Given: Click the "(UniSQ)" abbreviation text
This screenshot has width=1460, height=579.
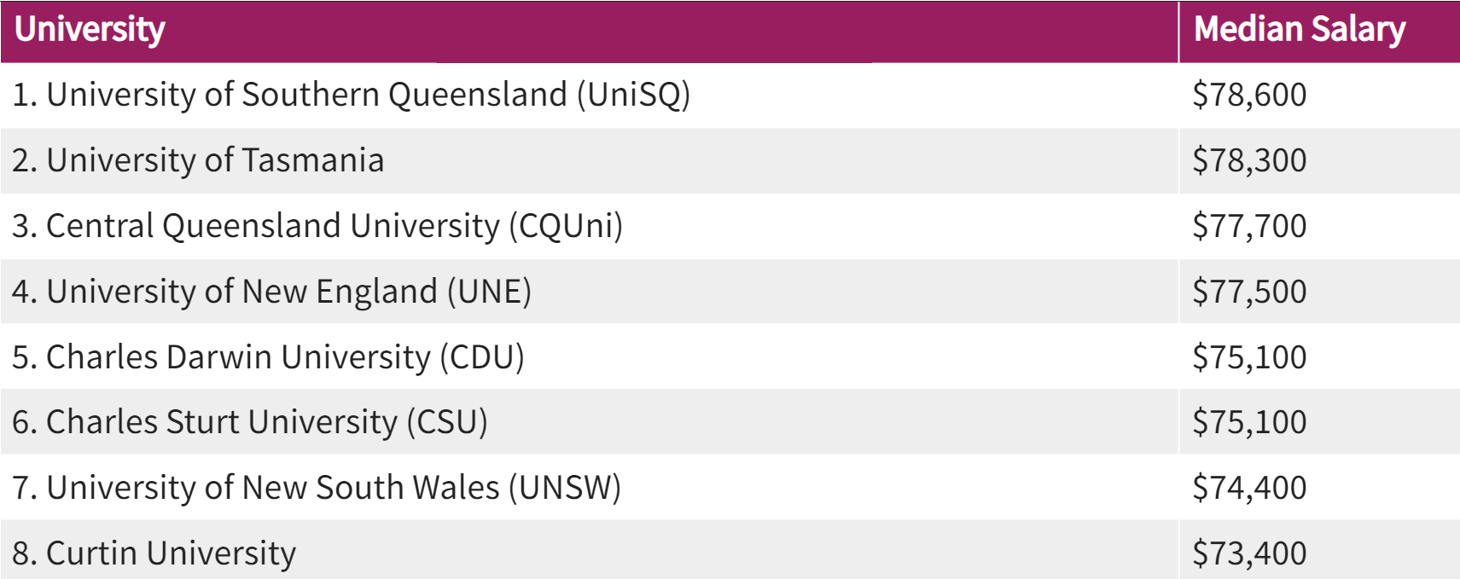Looking at the screenshot, I should [633, 95].
